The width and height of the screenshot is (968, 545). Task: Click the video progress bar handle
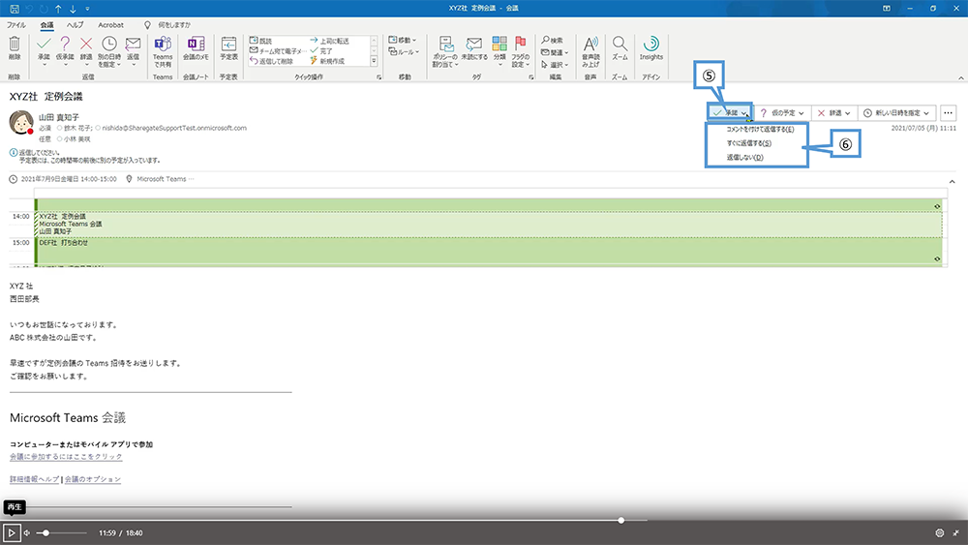(x=621, y=520)
